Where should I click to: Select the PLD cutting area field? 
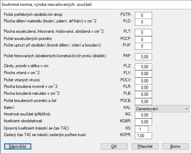[143, 22]
